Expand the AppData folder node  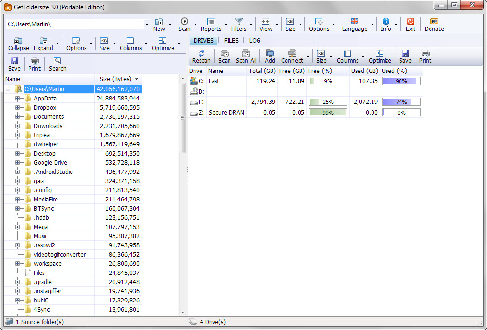(x=17, y=99)
